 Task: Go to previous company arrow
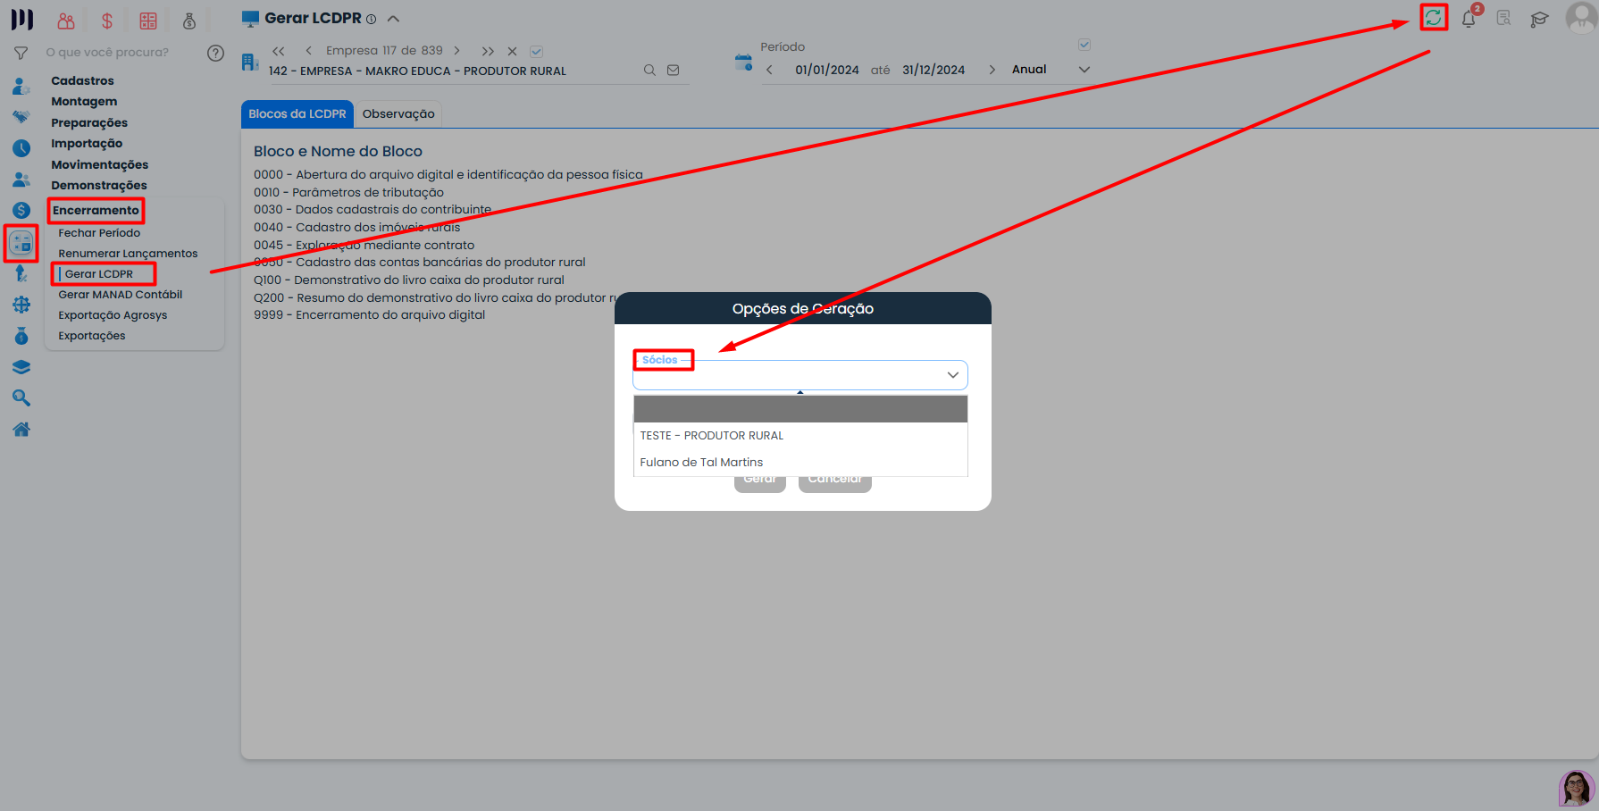308,51
